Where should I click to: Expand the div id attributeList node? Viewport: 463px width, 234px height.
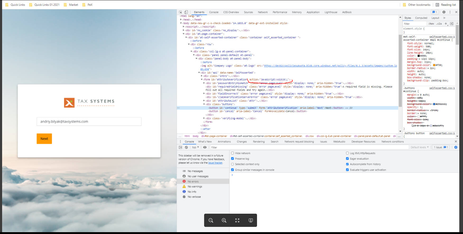pos(204,101)
